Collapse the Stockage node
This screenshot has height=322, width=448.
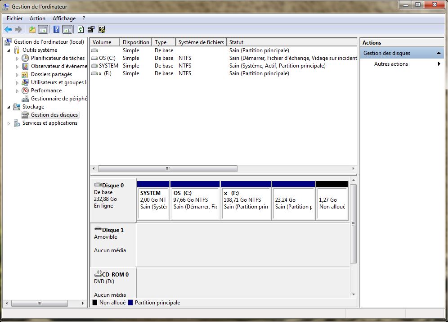[x=9, y=107]
